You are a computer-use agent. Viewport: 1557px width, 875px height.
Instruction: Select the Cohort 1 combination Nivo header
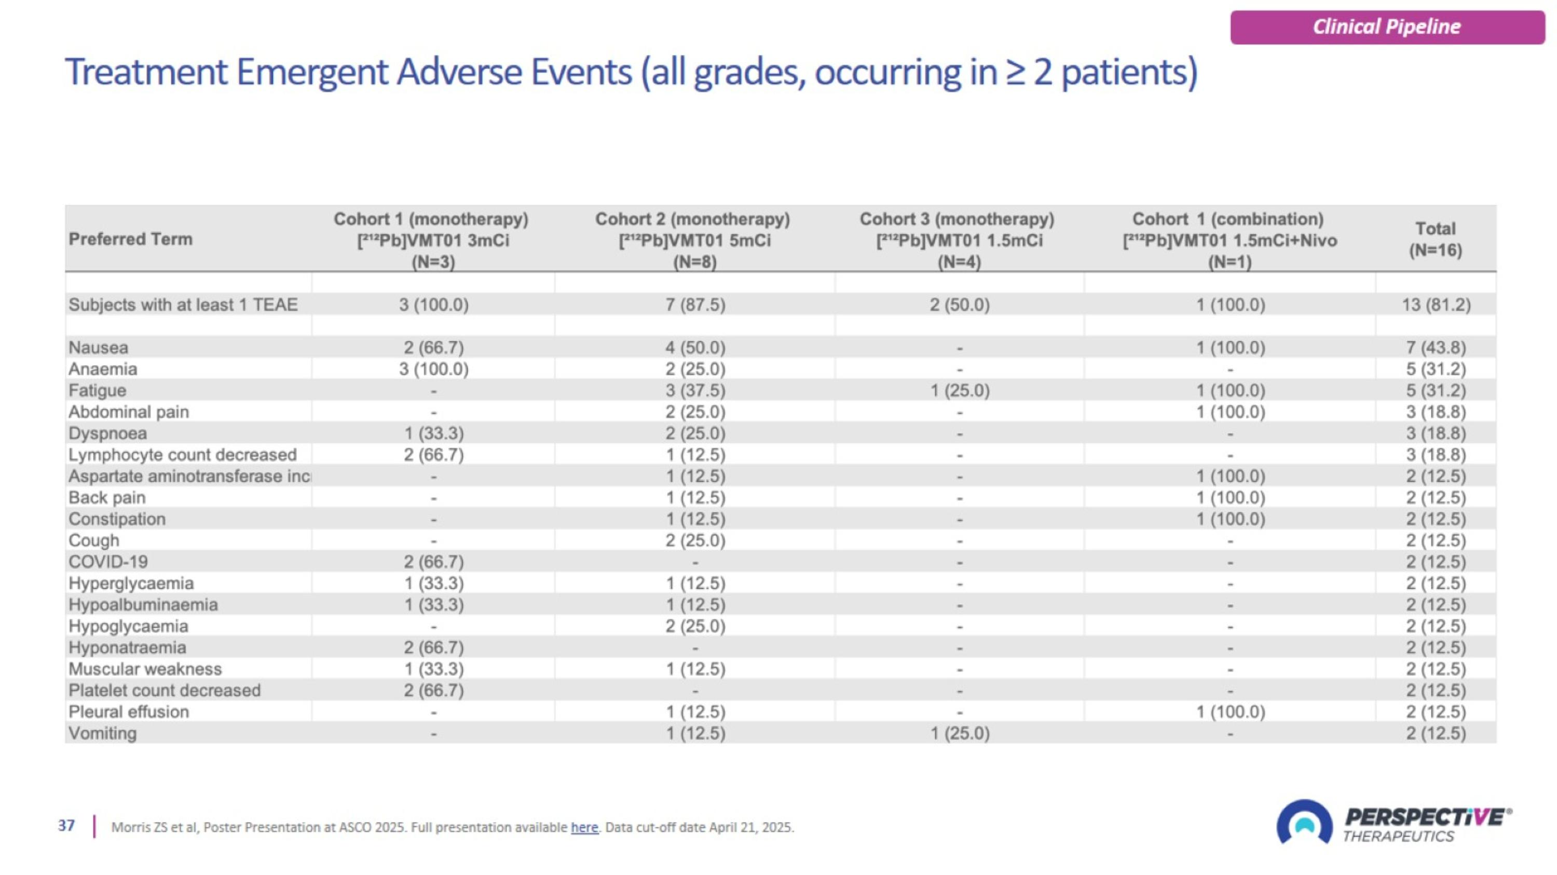click(x=1229, y=240)
